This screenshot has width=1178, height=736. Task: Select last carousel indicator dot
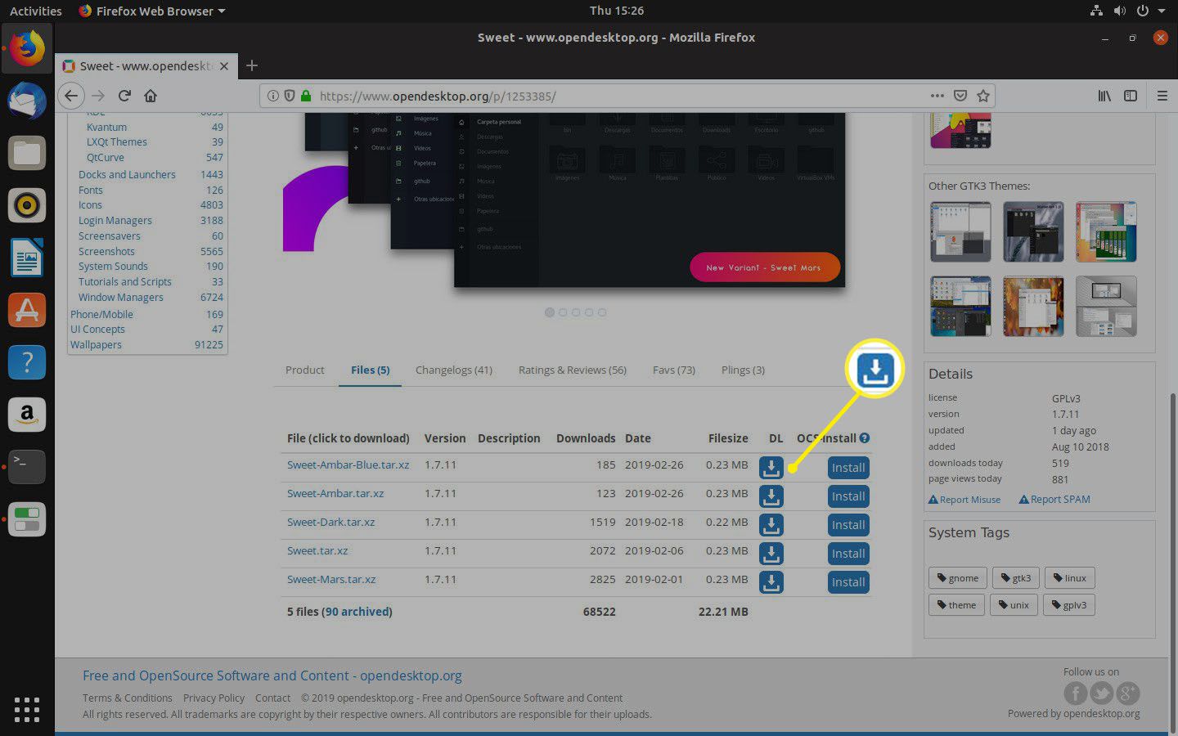(x=602, y=312)
